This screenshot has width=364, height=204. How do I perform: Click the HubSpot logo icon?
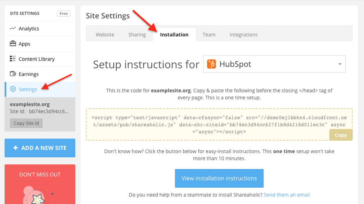[211, 64]
